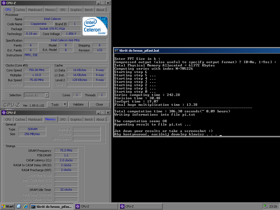Click the Revision value cC0
Screen dimensions: 280x210
pos(100,50)
